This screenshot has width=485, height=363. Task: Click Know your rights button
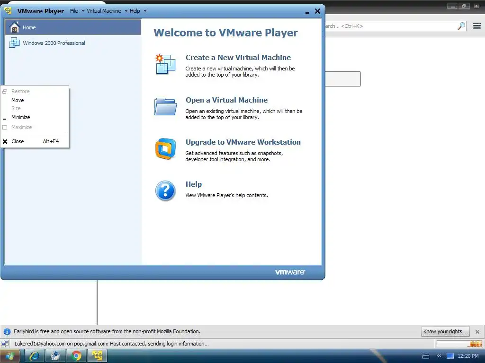pos(445,331)
